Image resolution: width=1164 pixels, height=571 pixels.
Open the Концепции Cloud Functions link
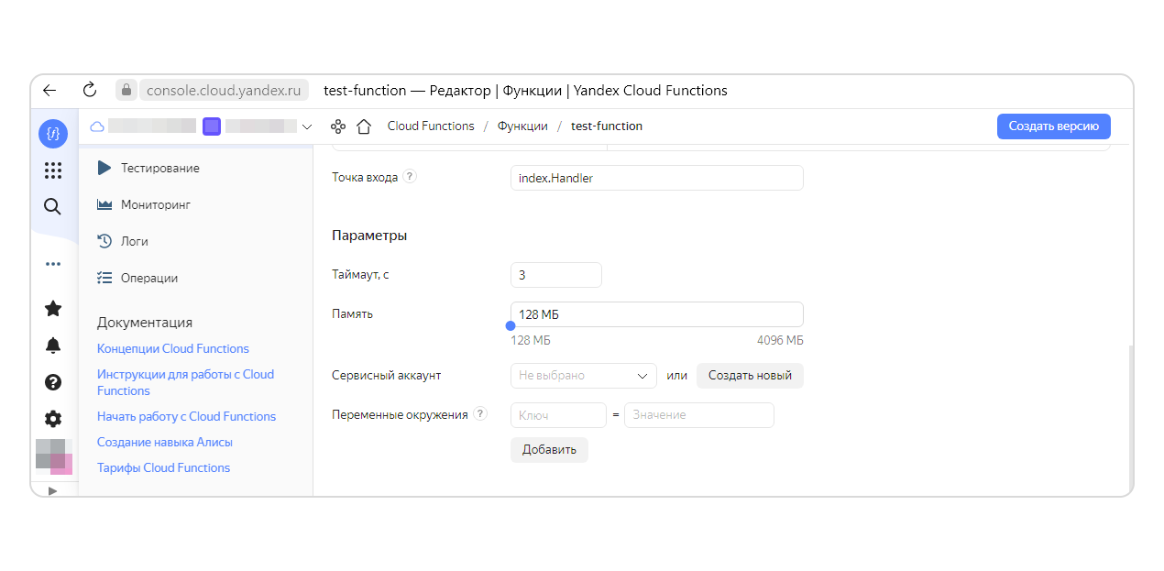(173, 348)
